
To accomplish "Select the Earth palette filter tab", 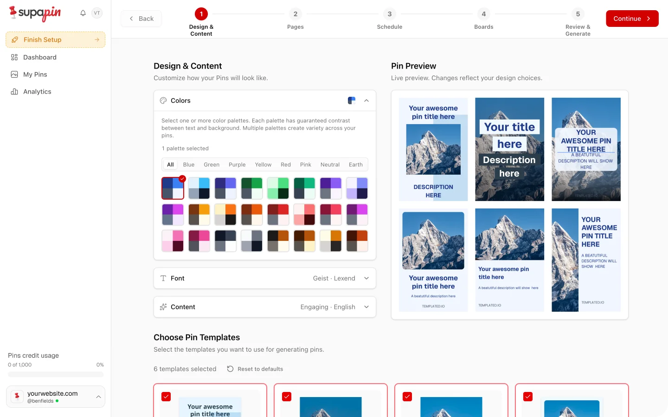I will [356, 164].
